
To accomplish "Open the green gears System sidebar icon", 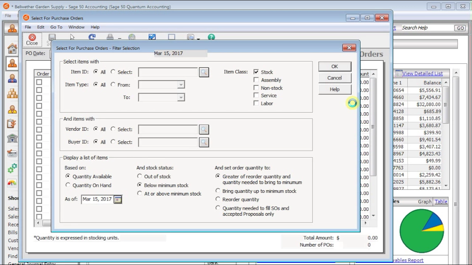I will click(12, 168).
